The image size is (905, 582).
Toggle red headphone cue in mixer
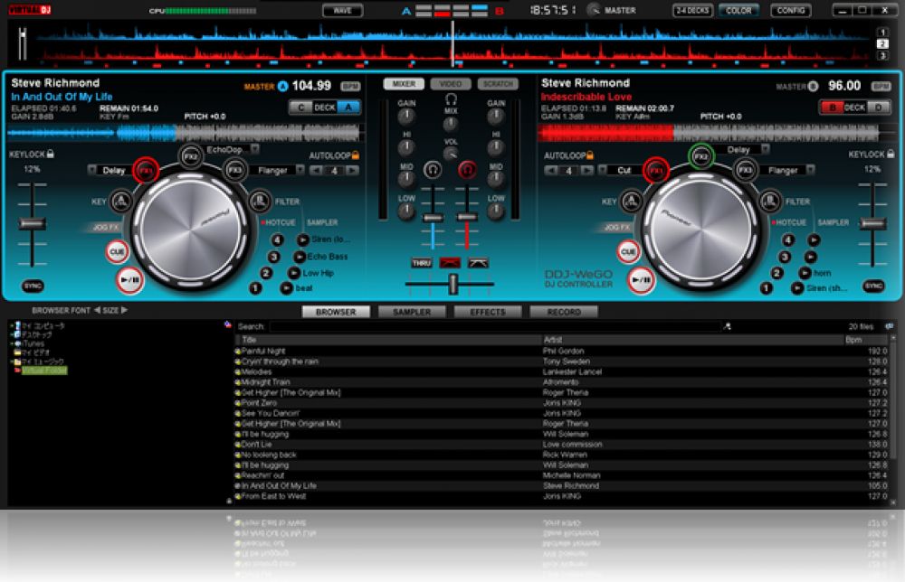pyautogui.click(x=467, y=170)
